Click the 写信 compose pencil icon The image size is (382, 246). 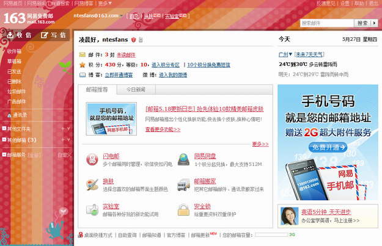[x=44, y=35]
